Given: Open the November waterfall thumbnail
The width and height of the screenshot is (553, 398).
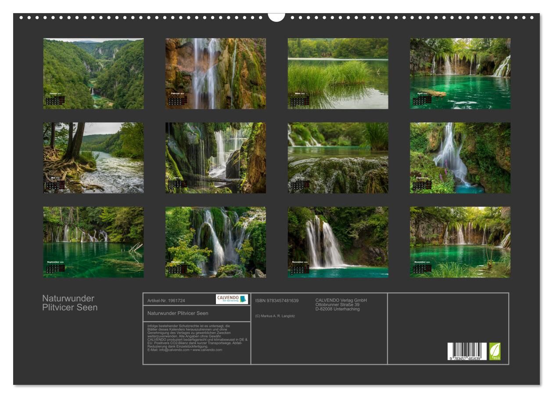Looking at the screenshot, I should (x=338, y=242).
